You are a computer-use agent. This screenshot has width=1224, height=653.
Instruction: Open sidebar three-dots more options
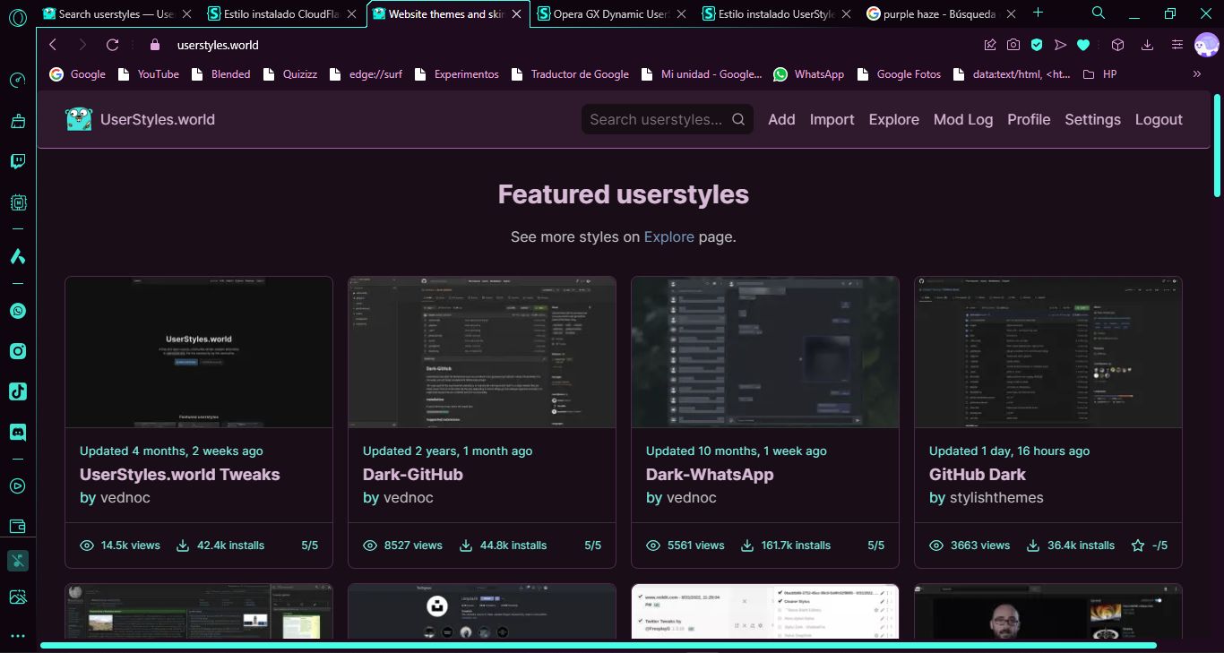[x=17, y=636]
